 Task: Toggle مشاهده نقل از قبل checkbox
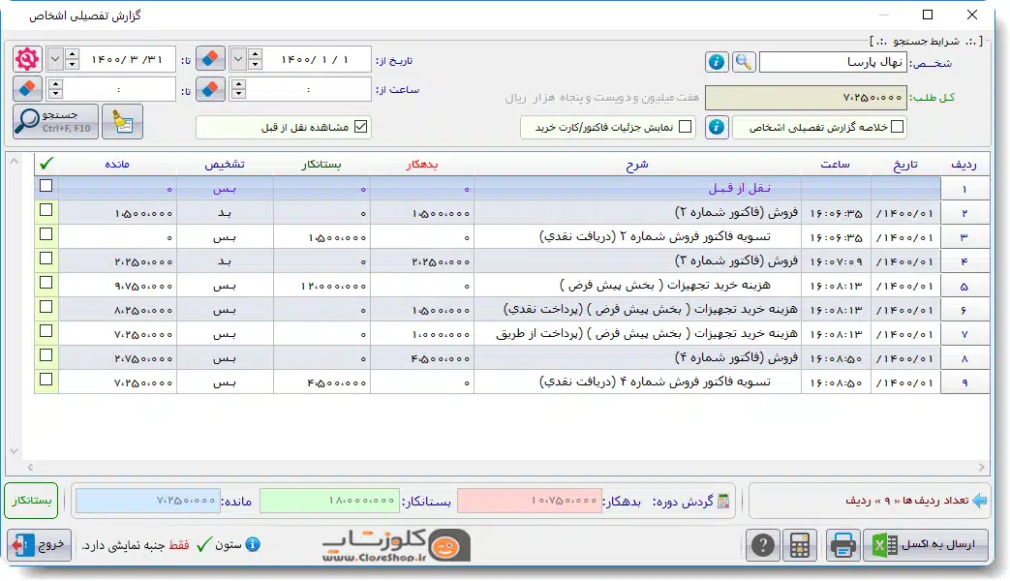(360, 127)
